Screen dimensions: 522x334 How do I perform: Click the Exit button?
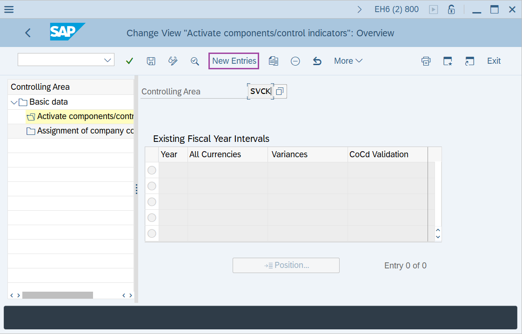(494, 61)
